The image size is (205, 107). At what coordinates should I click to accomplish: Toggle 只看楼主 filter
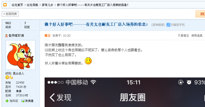(x=183, y=35)
